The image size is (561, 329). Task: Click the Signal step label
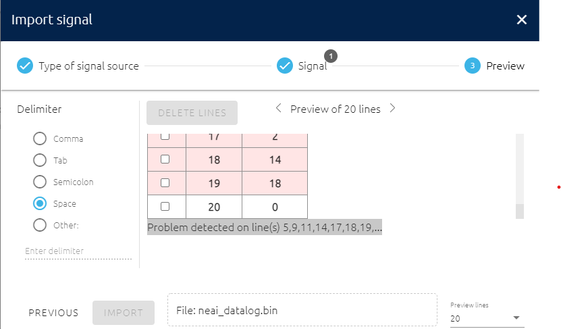(313, 66)
